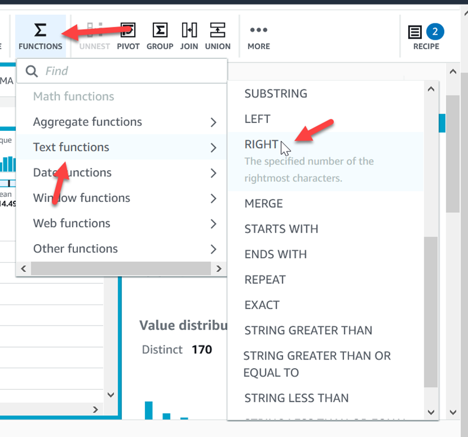Screen dimensions: 468x437
Task: Expand the Aggregate functions submenu
Action: tap(213, 122)
